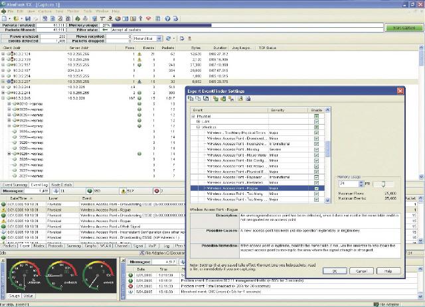Toggle Enable for Too Many Physical Errors
This screenshot has width=425, height=307.
[316, 133]
